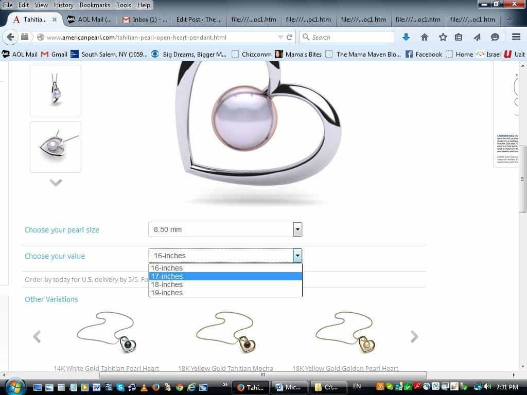Image resolution: width=527 pixels, height=395 pixels.
Task: Switch to the Mic... Word taskbar button
Action: (x=289, y=387)
